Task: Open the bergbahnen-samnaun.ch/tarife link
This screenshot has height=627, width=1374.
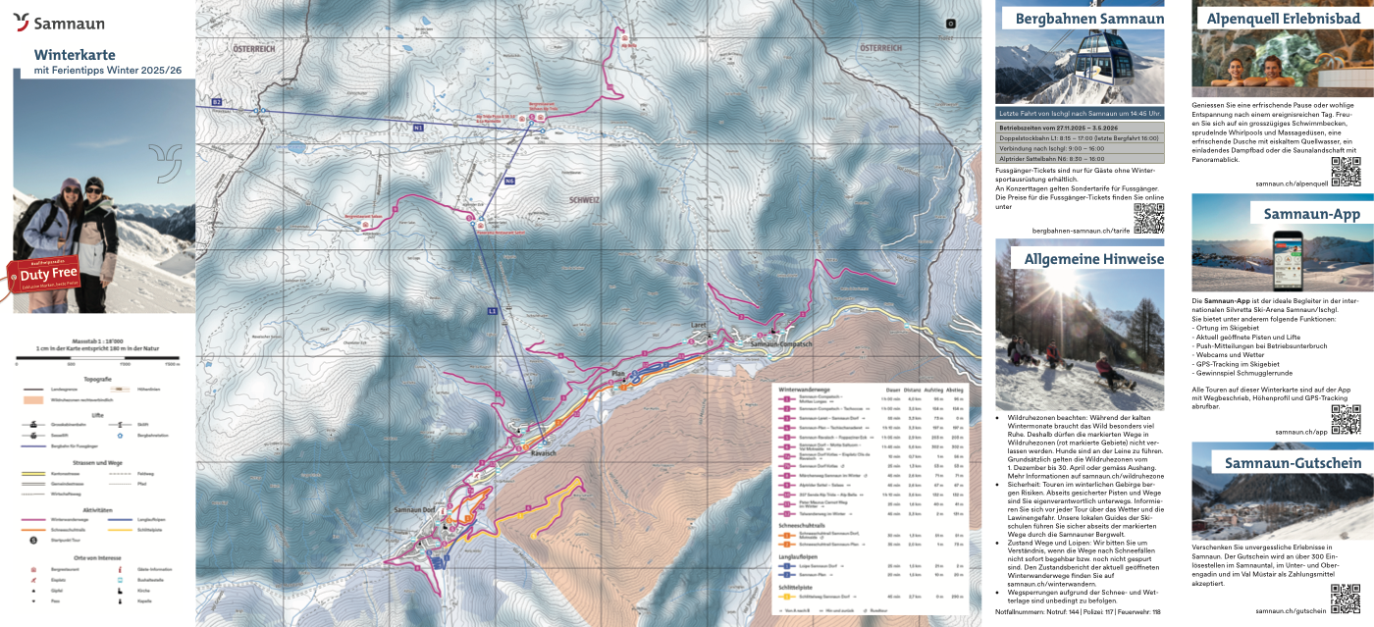Action: click(1082, 230)
